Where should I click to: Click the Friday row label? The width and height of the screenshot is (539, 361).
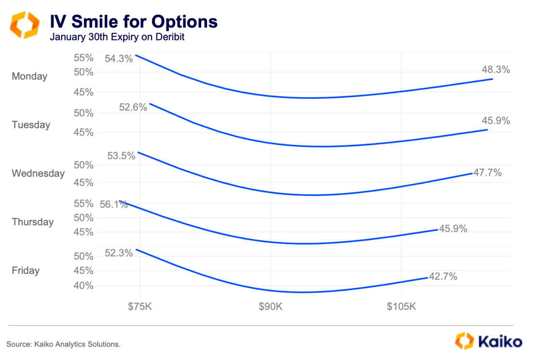pos(26,271)
